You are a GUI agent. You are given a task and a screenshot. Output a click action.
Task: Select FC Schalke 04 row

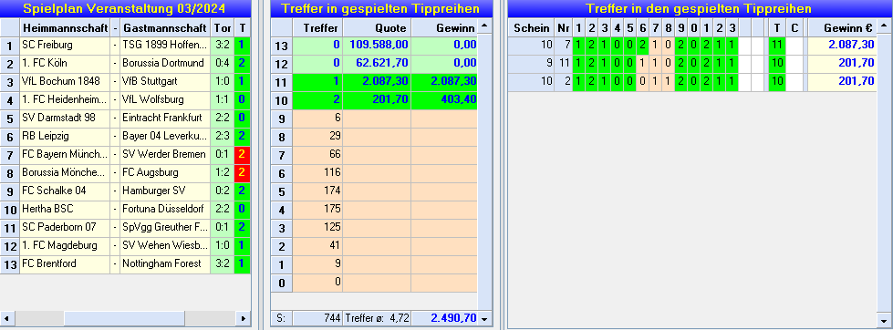(x=125, y=191)
